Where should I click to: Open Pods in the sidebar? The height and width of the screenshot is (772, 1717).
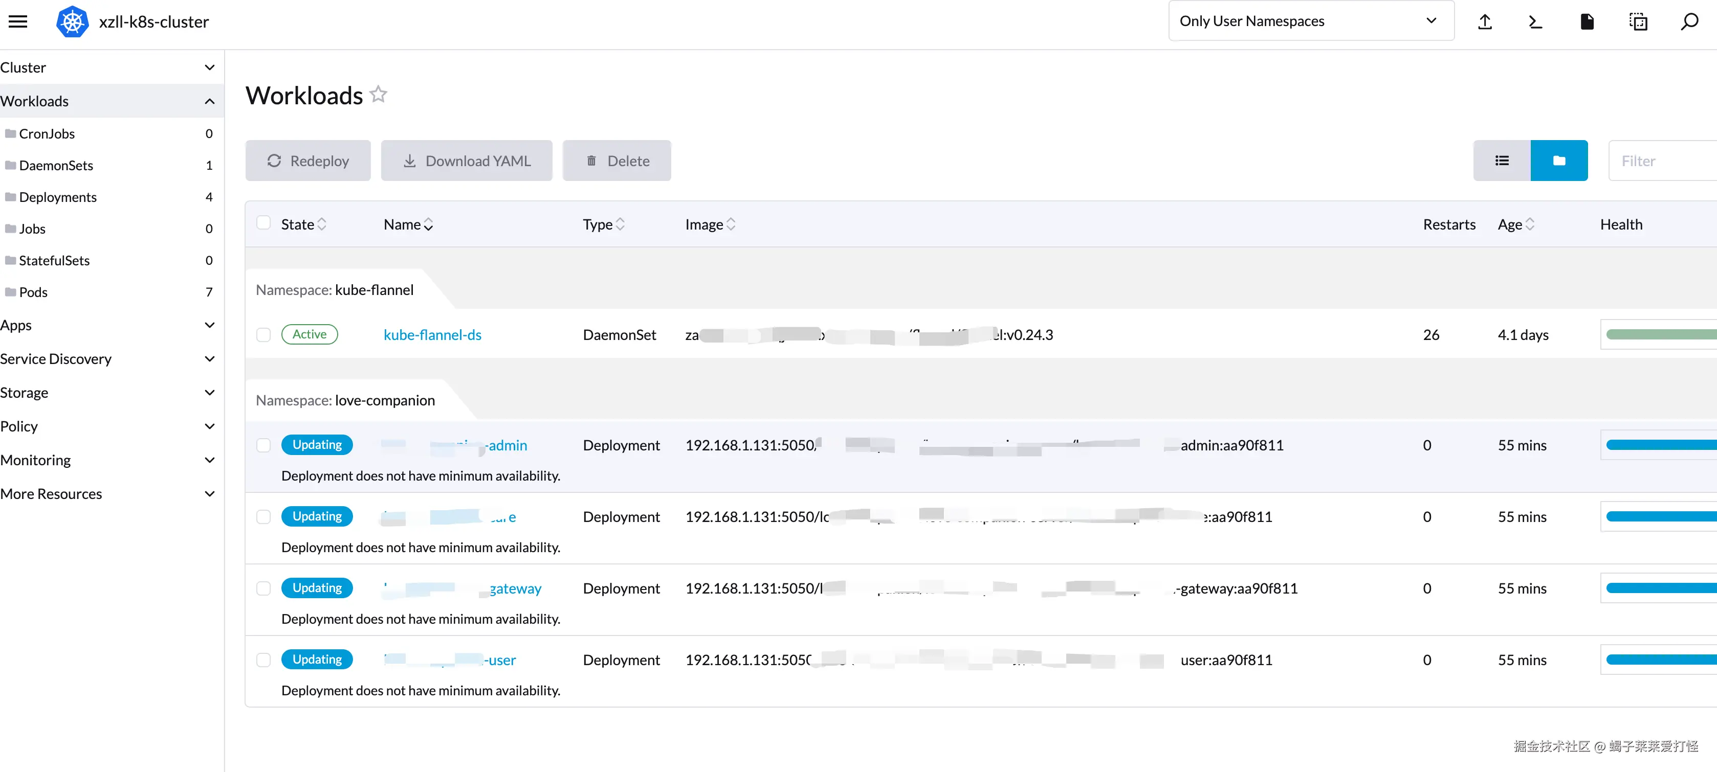tap(33, 292)
